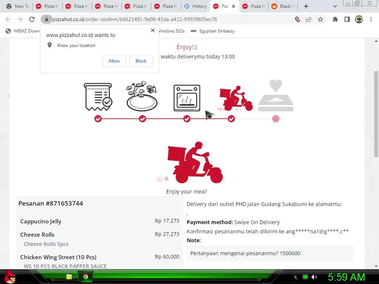379x284 pixels.
Task: Go forward in browser history
Action: coord(20,19)
